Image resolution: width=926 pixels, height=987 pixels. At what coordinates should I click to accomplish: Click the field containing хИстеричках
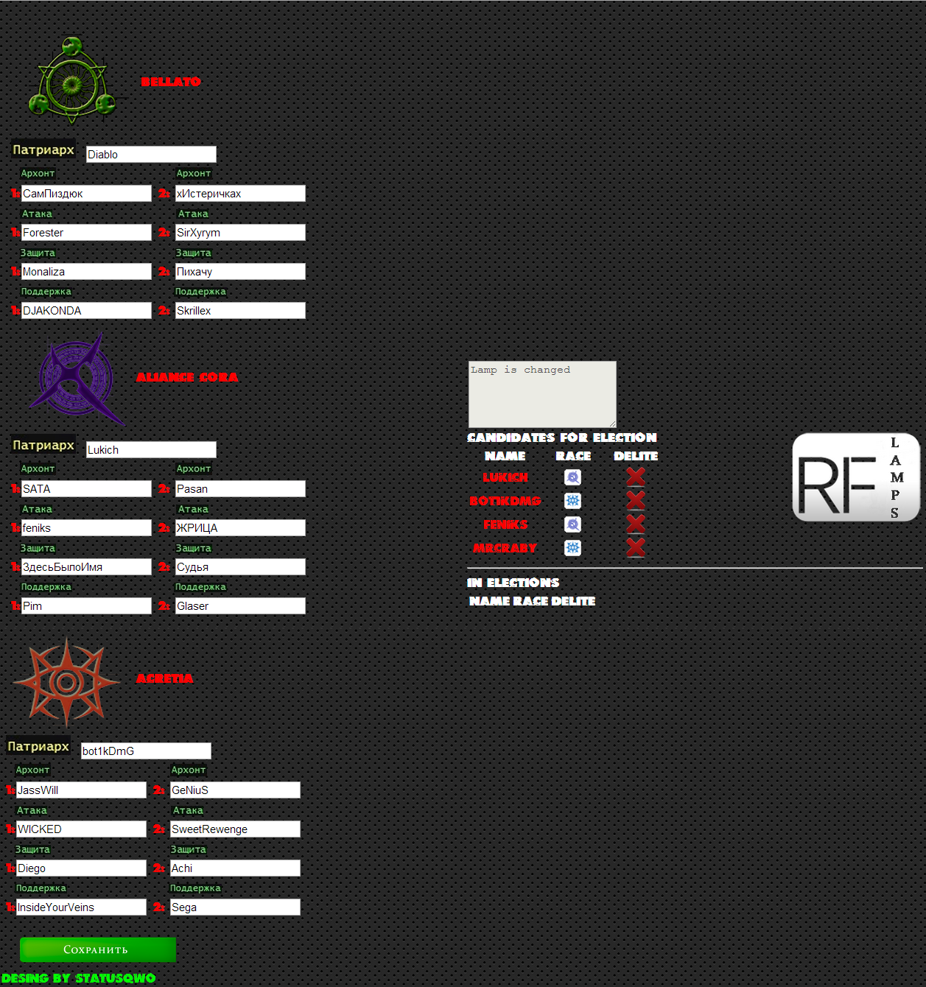(240, 193)
